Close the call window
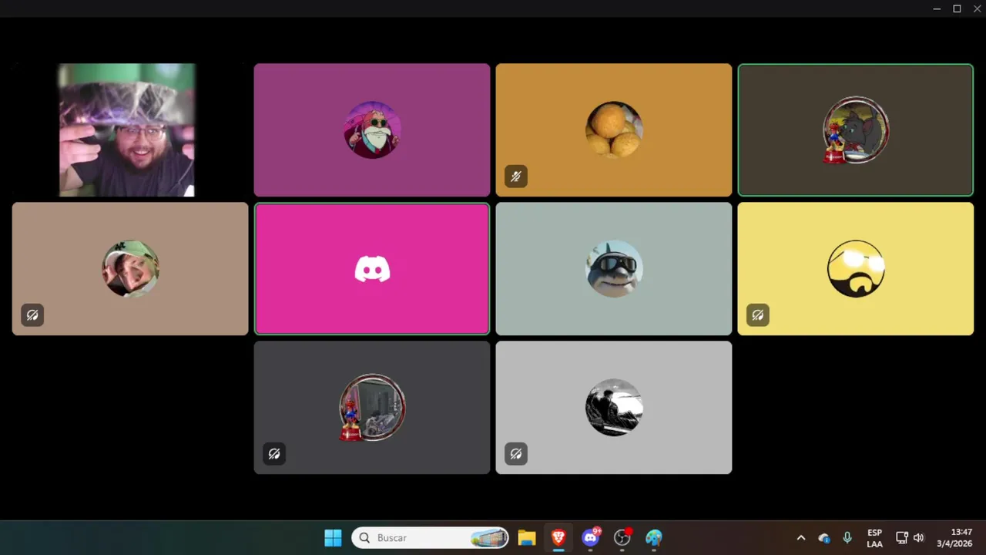Viewport: 986px width, 555px height. click(x=977, y=8)
